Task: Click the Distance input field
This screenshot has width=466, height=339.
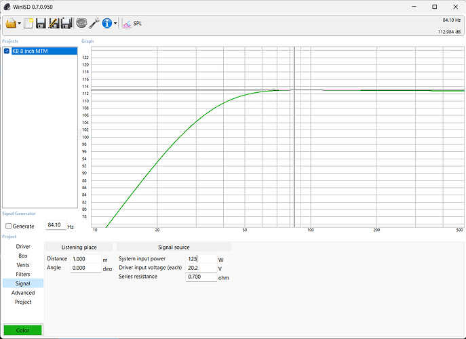Action: click(85, 259)
